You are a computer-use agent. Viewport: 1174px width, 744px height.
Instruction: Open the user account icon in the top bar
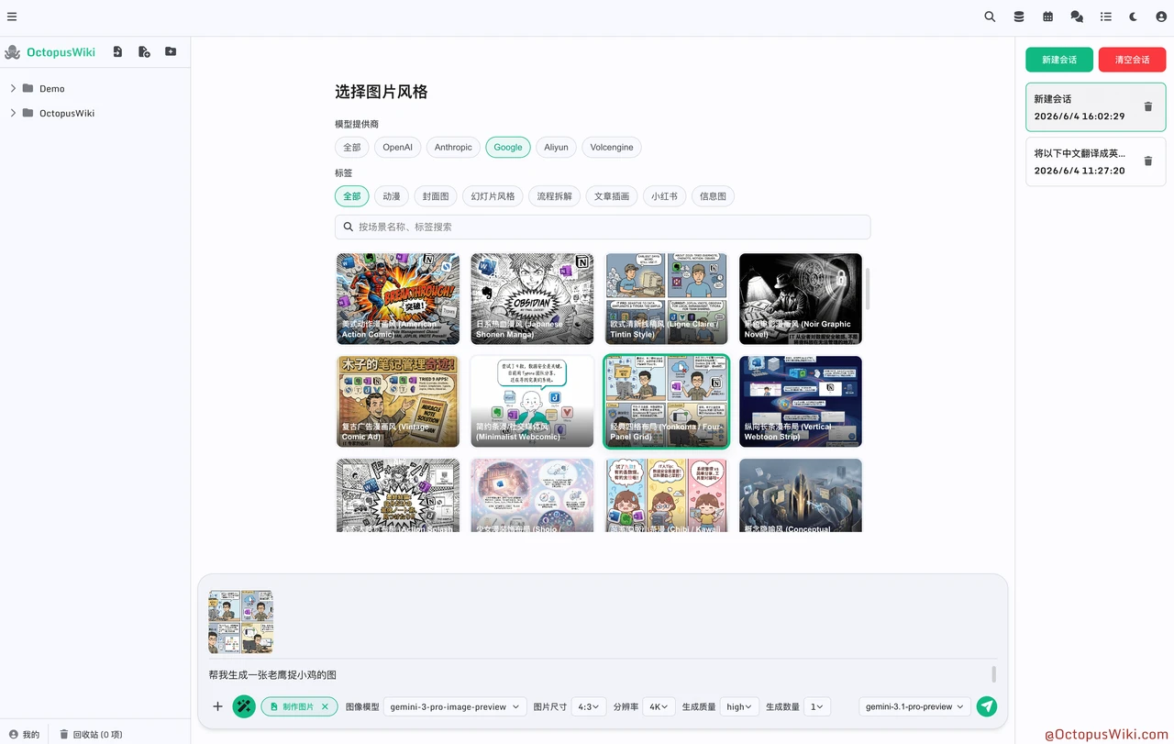(1161, 17)
